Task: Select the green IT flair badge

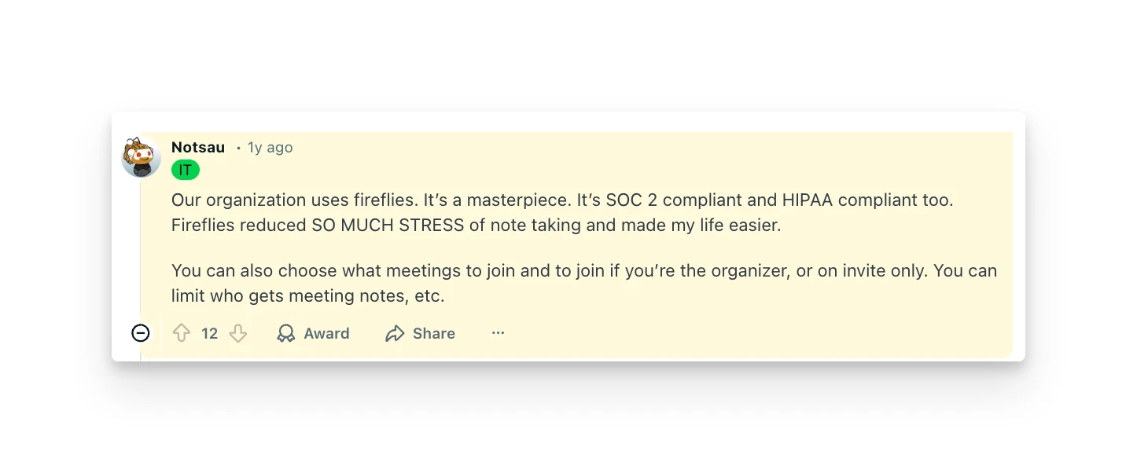Action: click(185, 170)
